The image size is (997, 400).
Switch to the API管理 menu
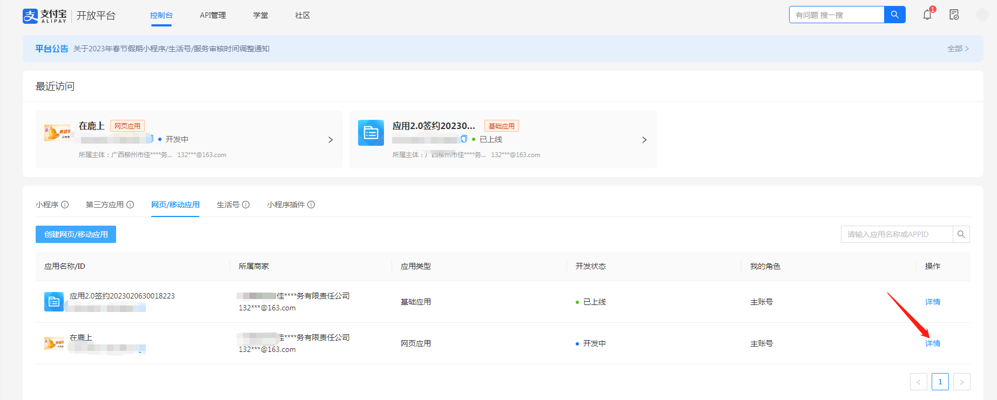point(213,15)
